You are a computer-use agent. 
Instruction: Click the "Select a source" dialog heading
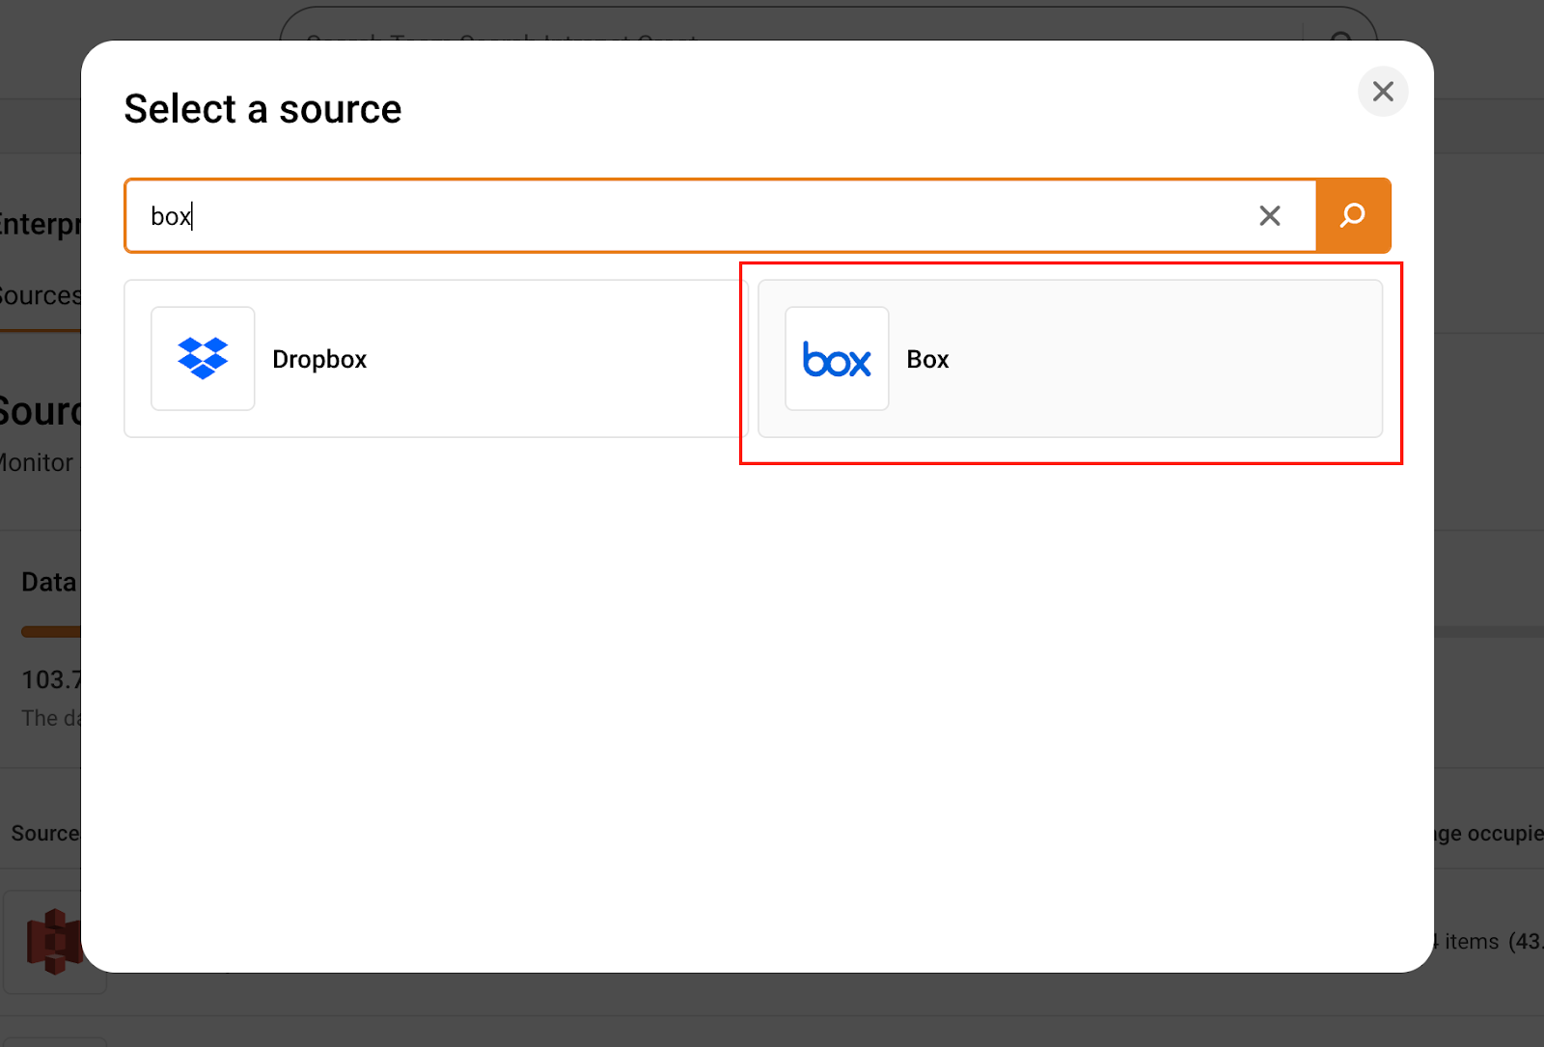(x=262, y=109)
